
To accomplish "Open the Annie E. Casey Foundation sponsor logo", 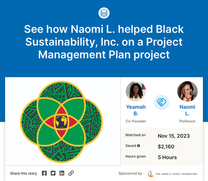I will (x=172, y=174).
